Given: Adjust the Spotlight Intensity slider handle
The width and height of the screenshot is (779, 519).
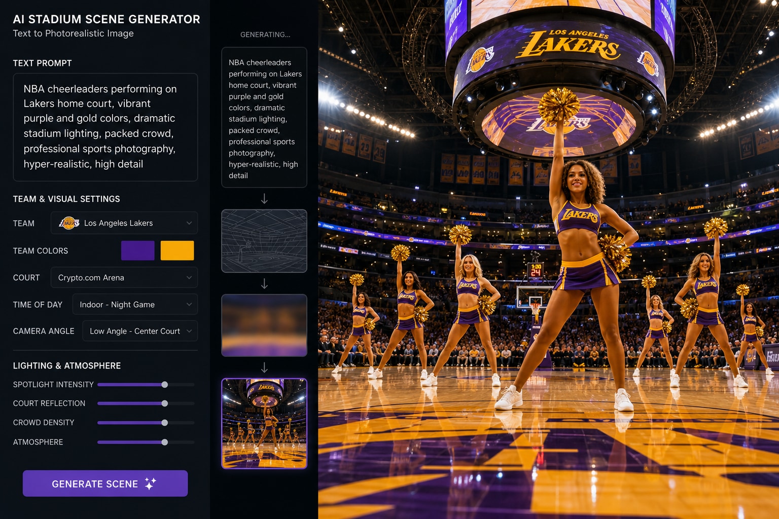Looking at the screenshot, I should (x=165, y=385).
